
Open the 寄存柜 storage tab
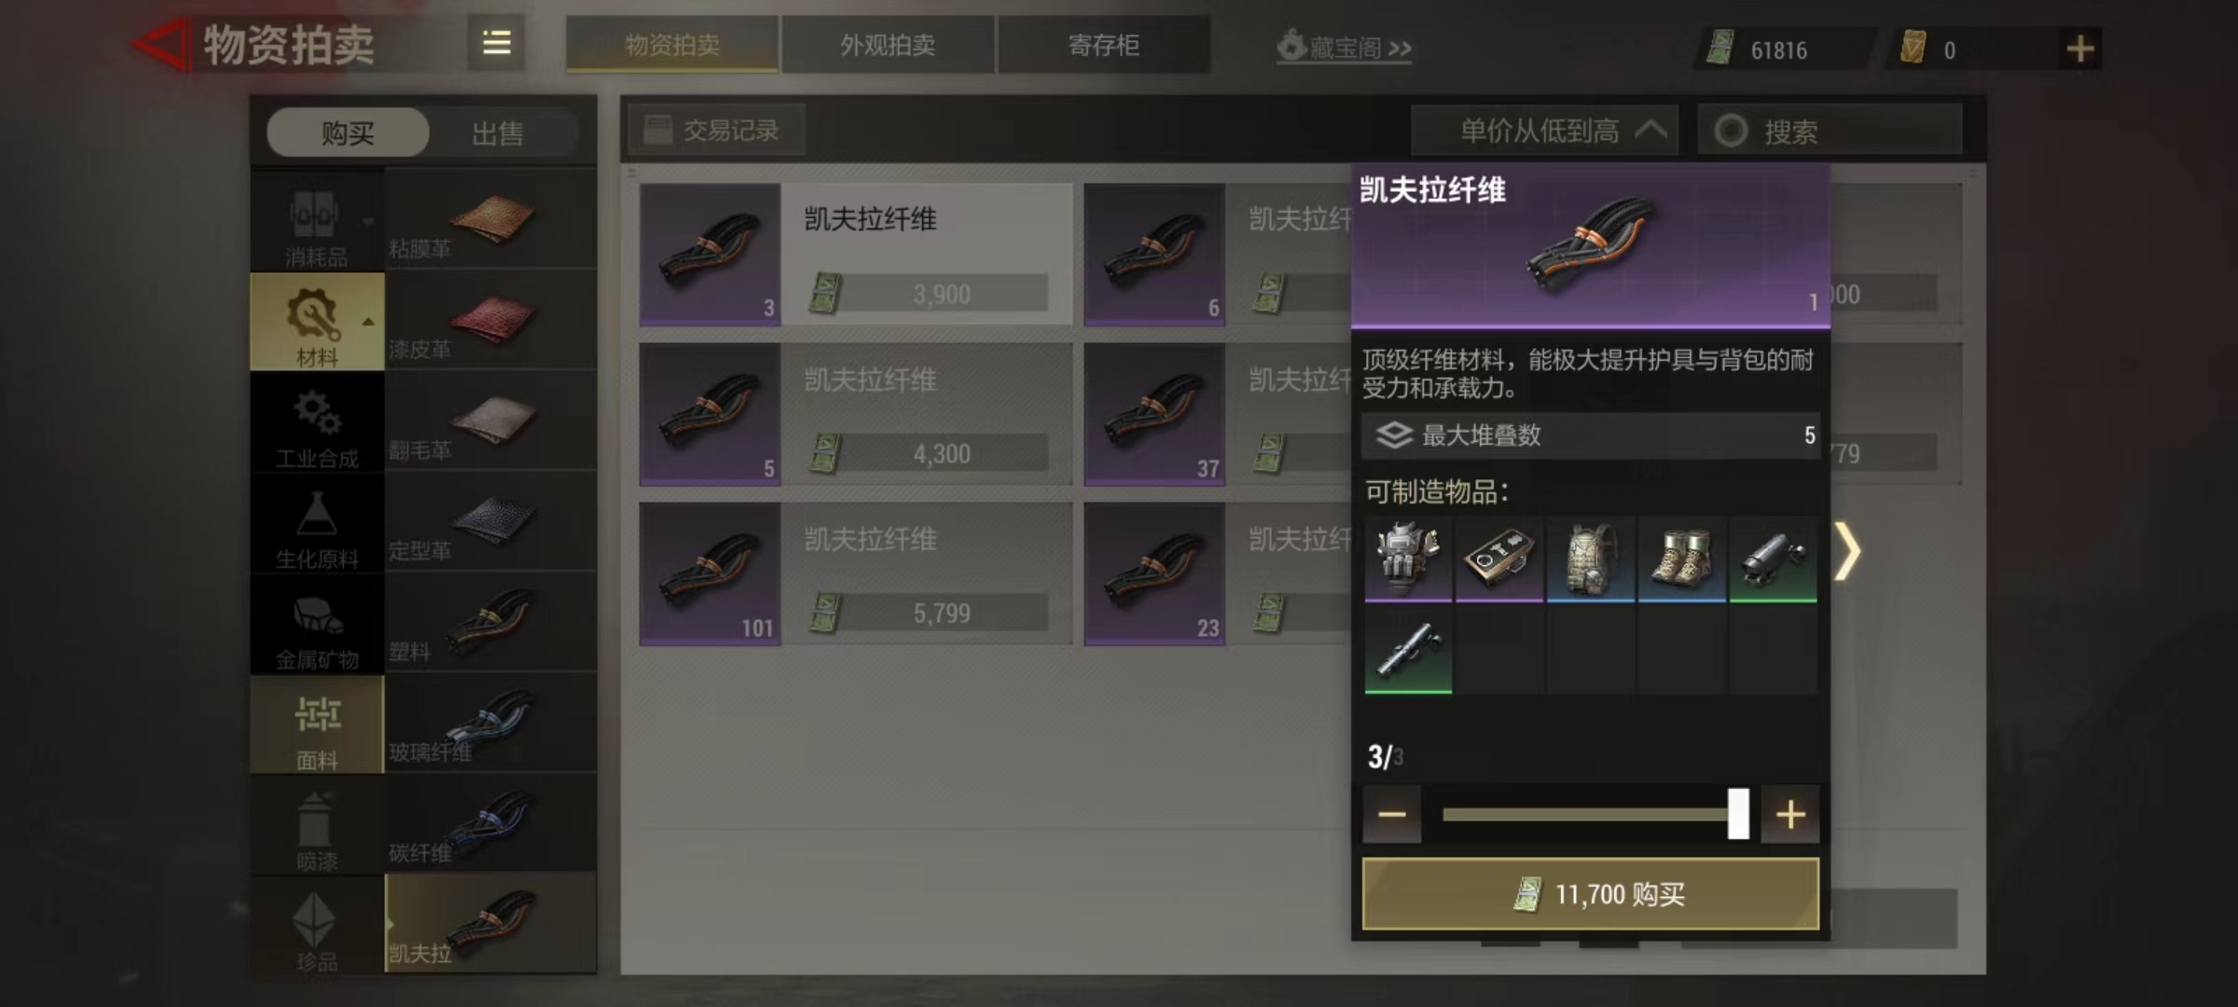pos(1104,45)
